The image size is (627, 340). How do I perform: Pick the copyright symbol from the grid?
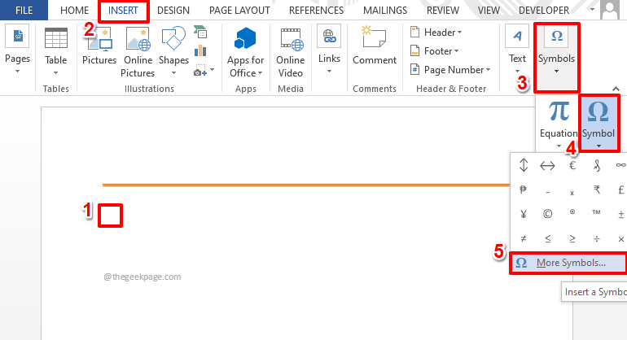(x=547, y=214)
